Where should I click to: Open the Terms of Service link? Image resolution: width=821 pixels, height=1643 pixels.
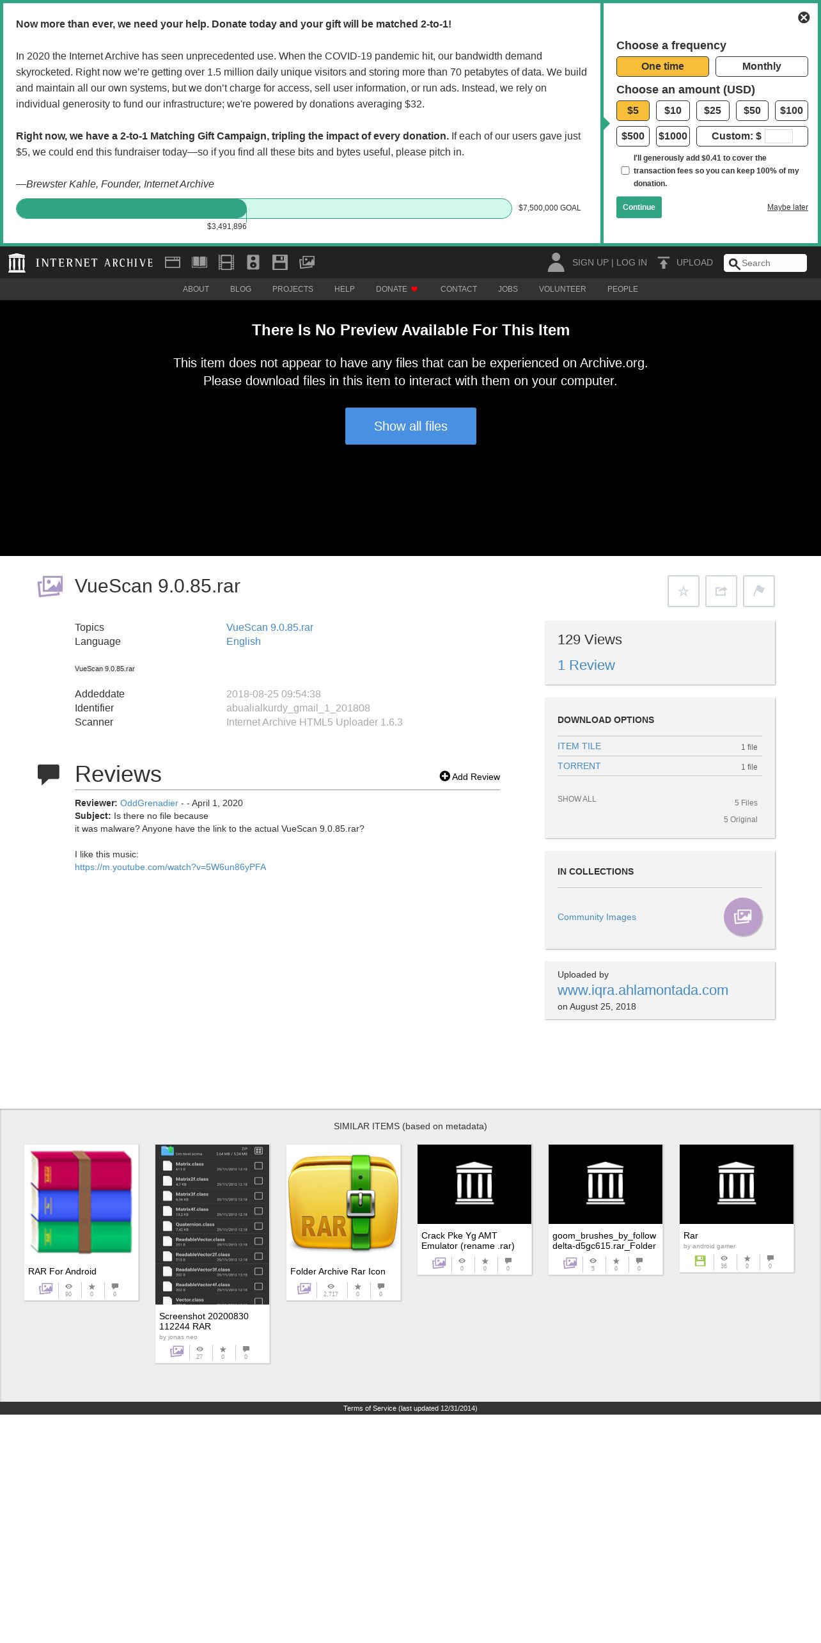410,1408
